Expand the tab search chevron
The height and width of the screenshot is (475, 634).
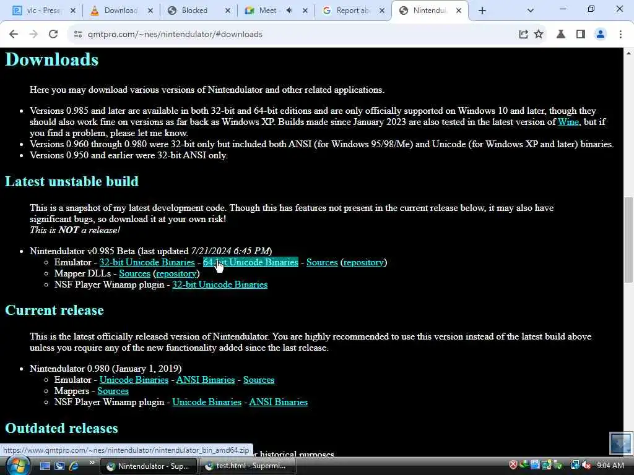(x=531, y=11)
